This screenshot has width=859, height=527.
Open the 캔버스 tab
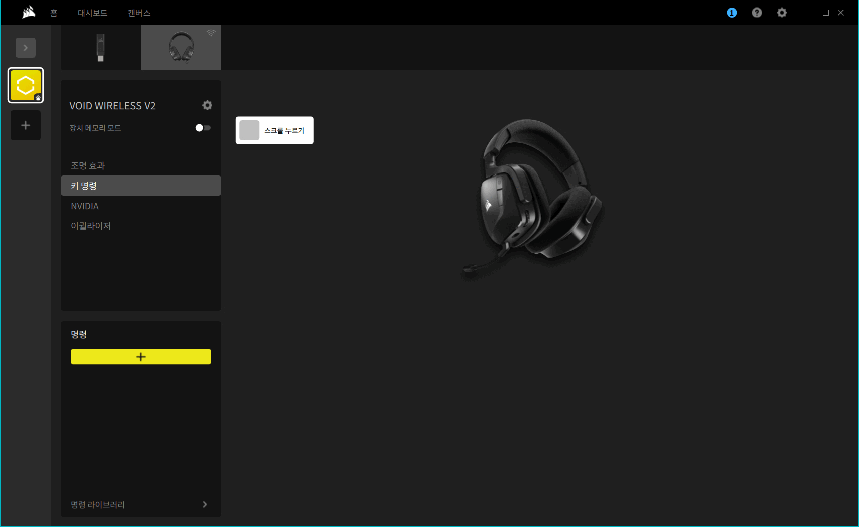click(139, 13)
